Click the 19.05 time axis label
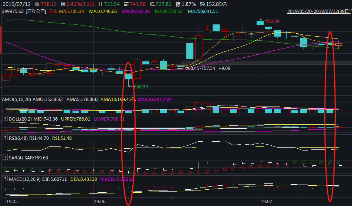The height and width of the screenshot is (206, 352). point(12,201)
